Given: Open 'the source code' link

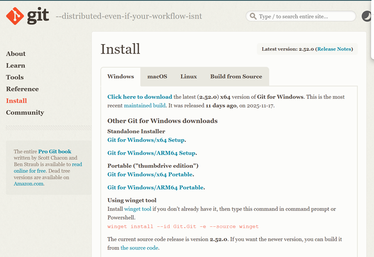Looking at the screenshot, I should point(139,248).
